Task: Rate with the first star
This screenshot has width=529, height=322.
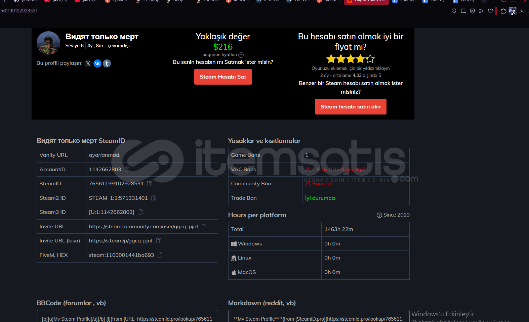Action: tap(331, 59)
